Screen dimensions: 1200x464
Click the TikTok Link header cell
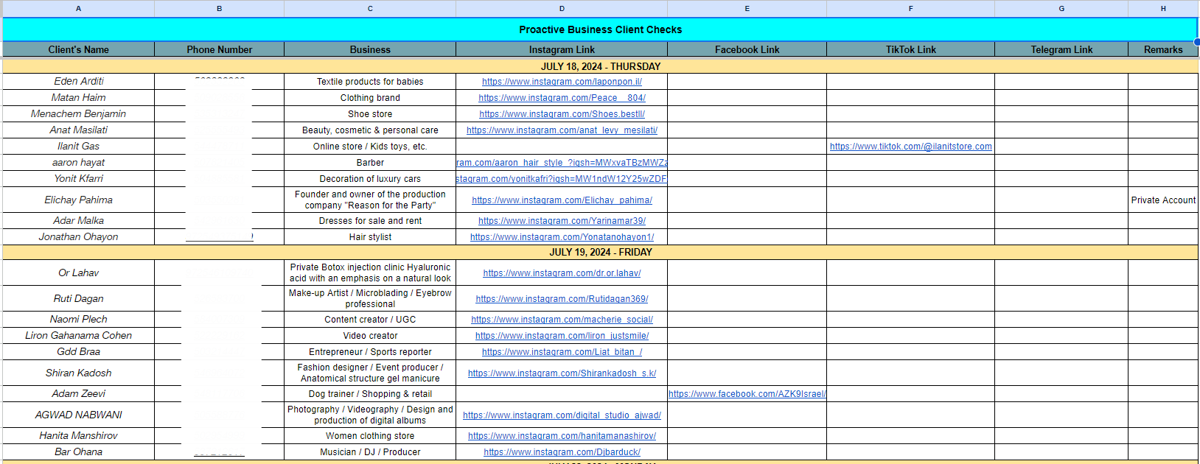tap(911, 49)
